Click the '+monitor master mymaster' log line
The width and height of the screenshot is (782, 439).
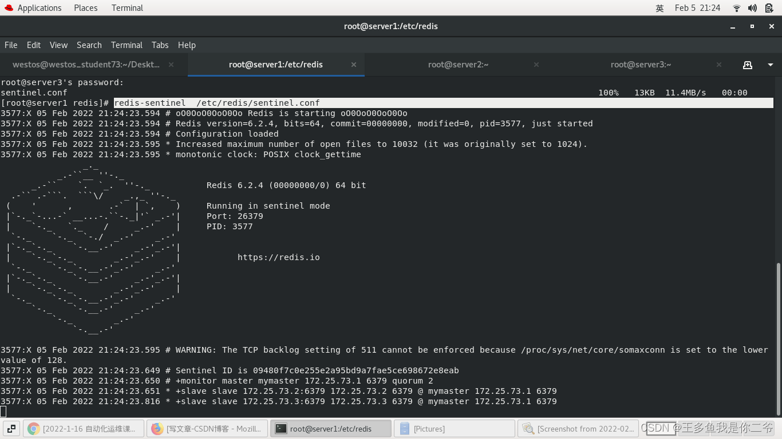[x=217, y=381]
